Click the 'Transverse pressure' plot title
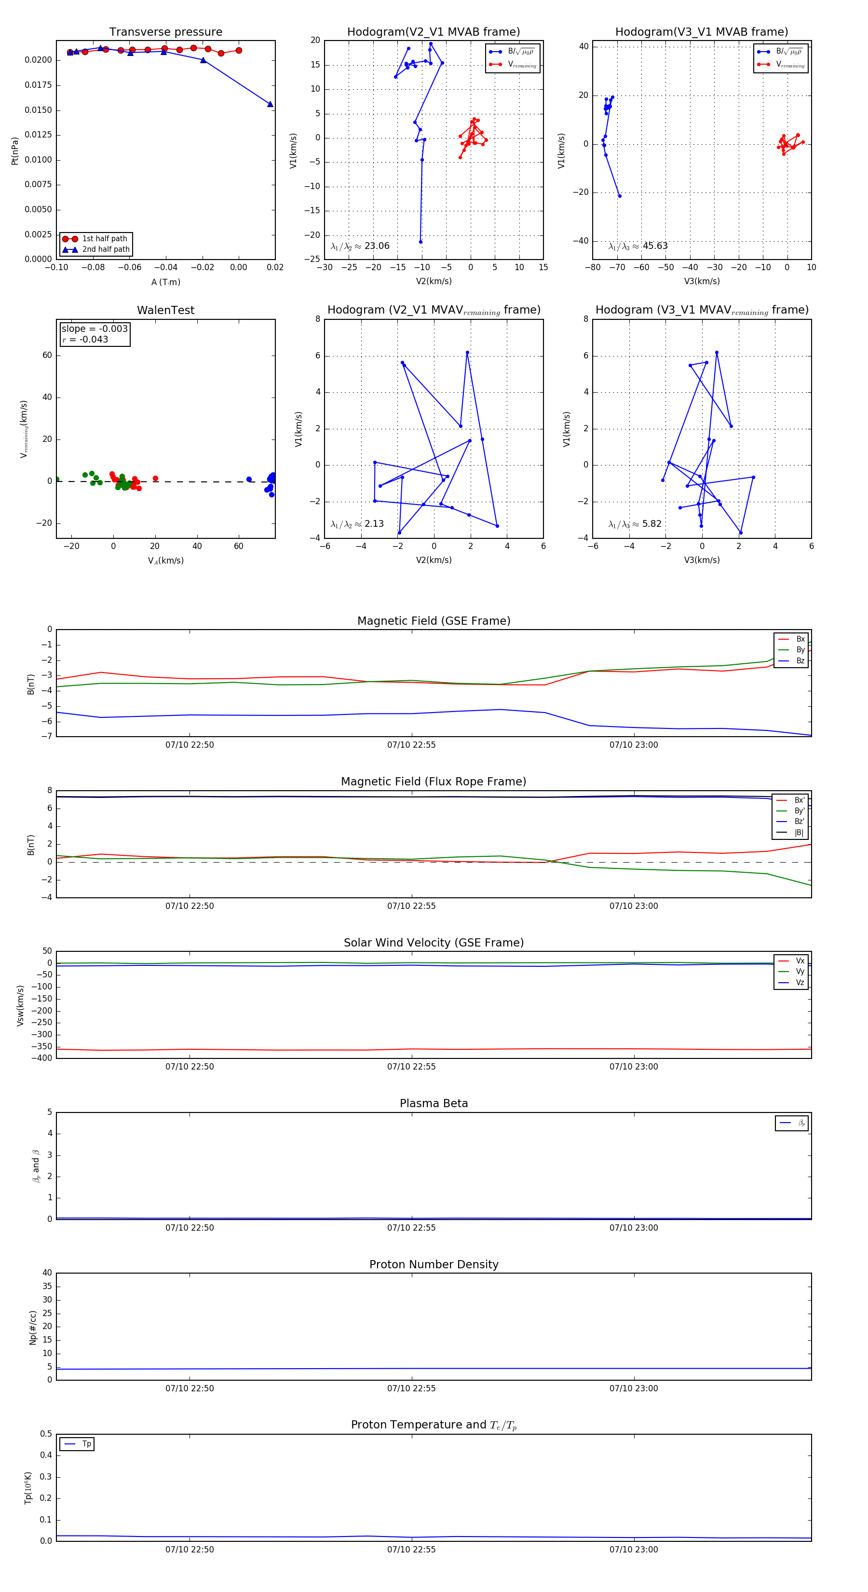 click(165, 32)
